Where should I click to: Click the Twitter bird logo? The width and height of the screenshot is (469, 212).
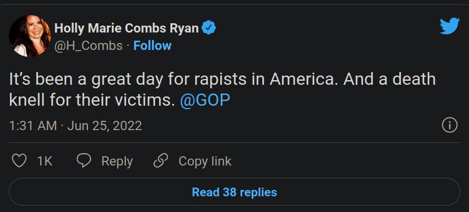[450, 26]
